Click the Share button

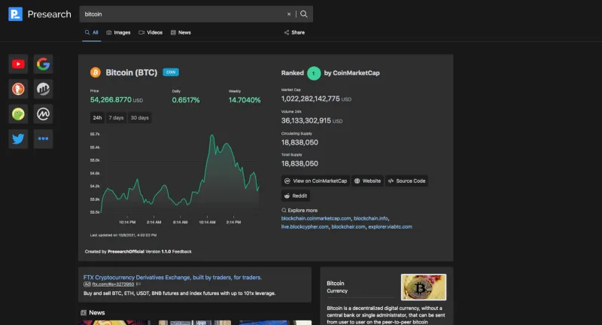point(294,32)
